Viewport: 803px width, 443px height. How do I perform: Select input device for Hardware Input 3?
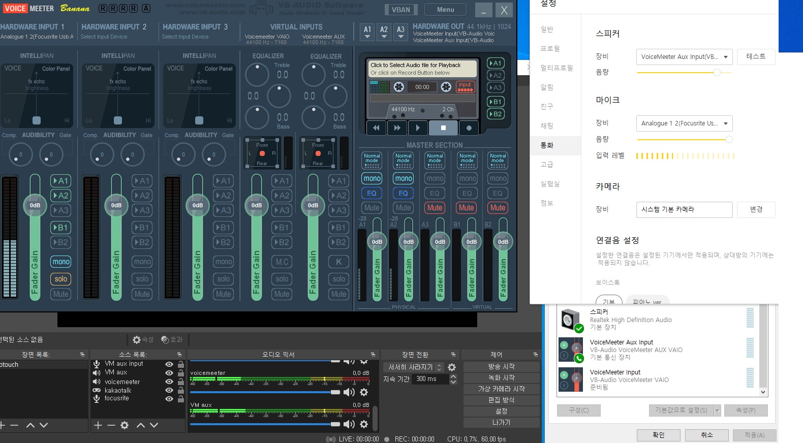[185, 37]
